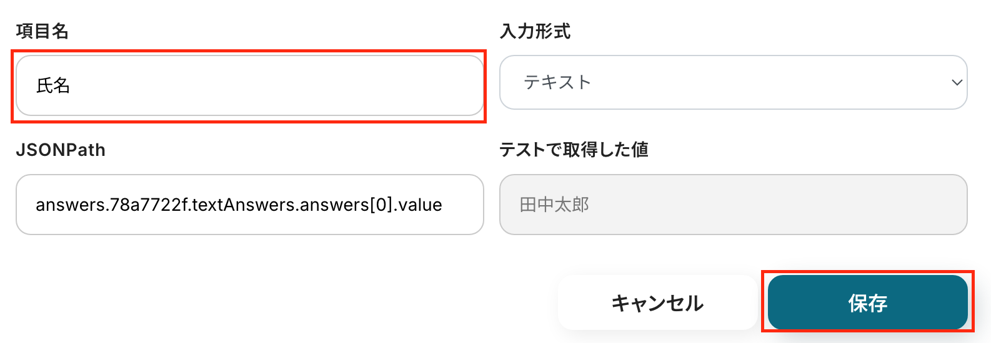991x343 pixels.
Task: Click the answers.78a7722f path text
Action: pos(112,205)
